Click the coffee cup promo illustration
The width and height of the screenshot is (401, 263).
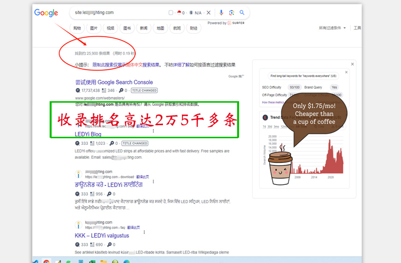280,165
